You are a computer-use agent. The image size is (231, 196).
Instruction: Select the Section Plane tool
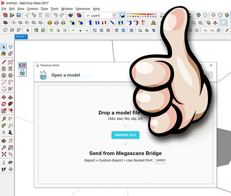pos(10,169)
